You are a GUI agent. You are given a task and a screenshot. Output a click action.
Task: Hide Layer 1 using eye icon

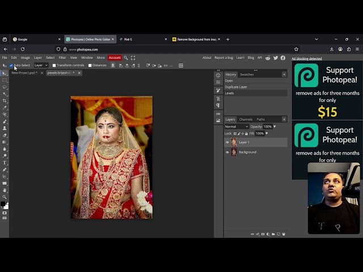pos(227,142)
